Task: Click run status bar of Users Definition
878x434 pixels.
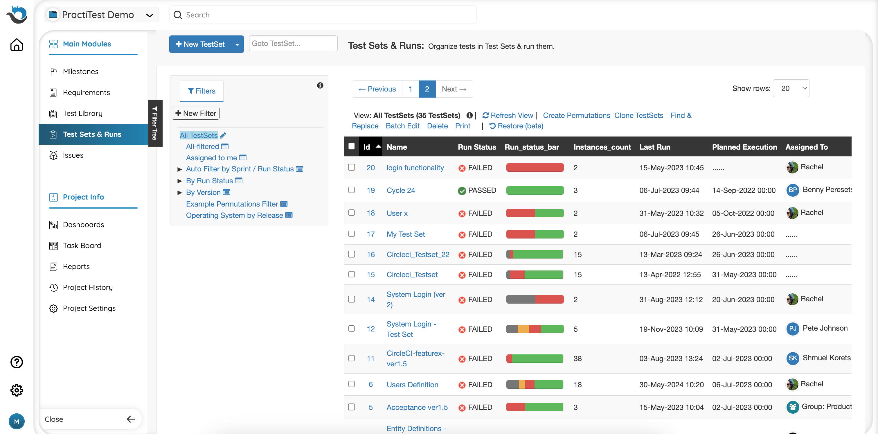Action: [535, 385]
